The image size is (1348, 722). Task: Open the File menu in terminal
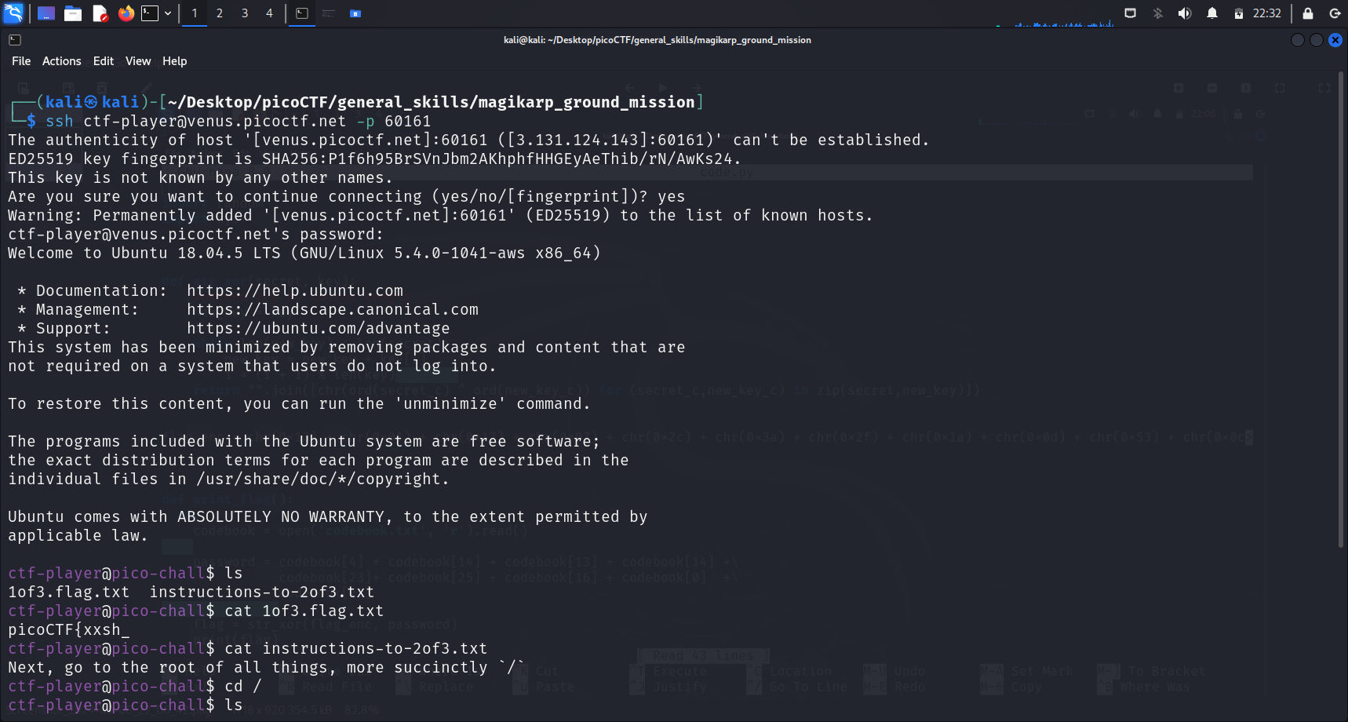[x=21, y=61]
